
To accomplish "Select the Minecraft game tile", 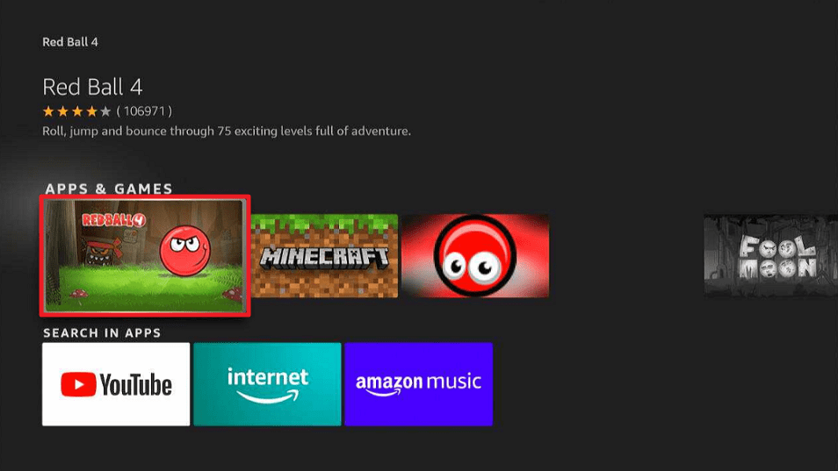I will coord(324,255).
